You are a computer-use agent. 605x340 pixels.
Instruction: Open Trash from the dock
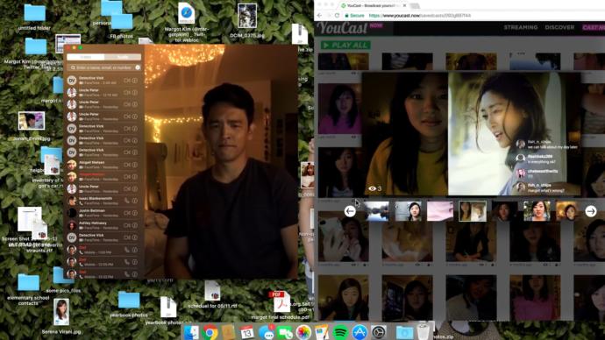point(423,332)
